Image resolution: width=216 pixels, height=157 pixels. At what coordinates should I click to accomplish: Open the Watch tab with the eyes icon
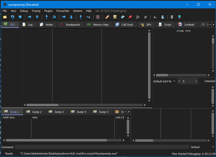(x=118, y=112)
